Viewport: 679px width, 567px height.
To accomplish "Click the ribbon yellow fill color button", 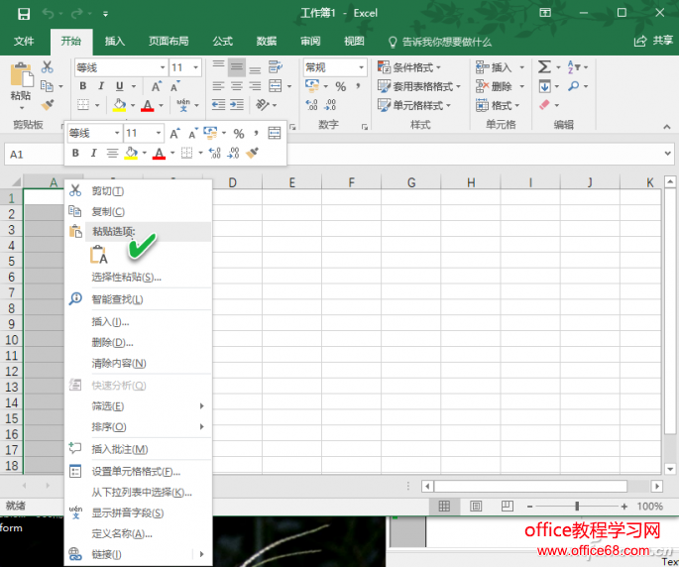I will click(x=120, y=105).
